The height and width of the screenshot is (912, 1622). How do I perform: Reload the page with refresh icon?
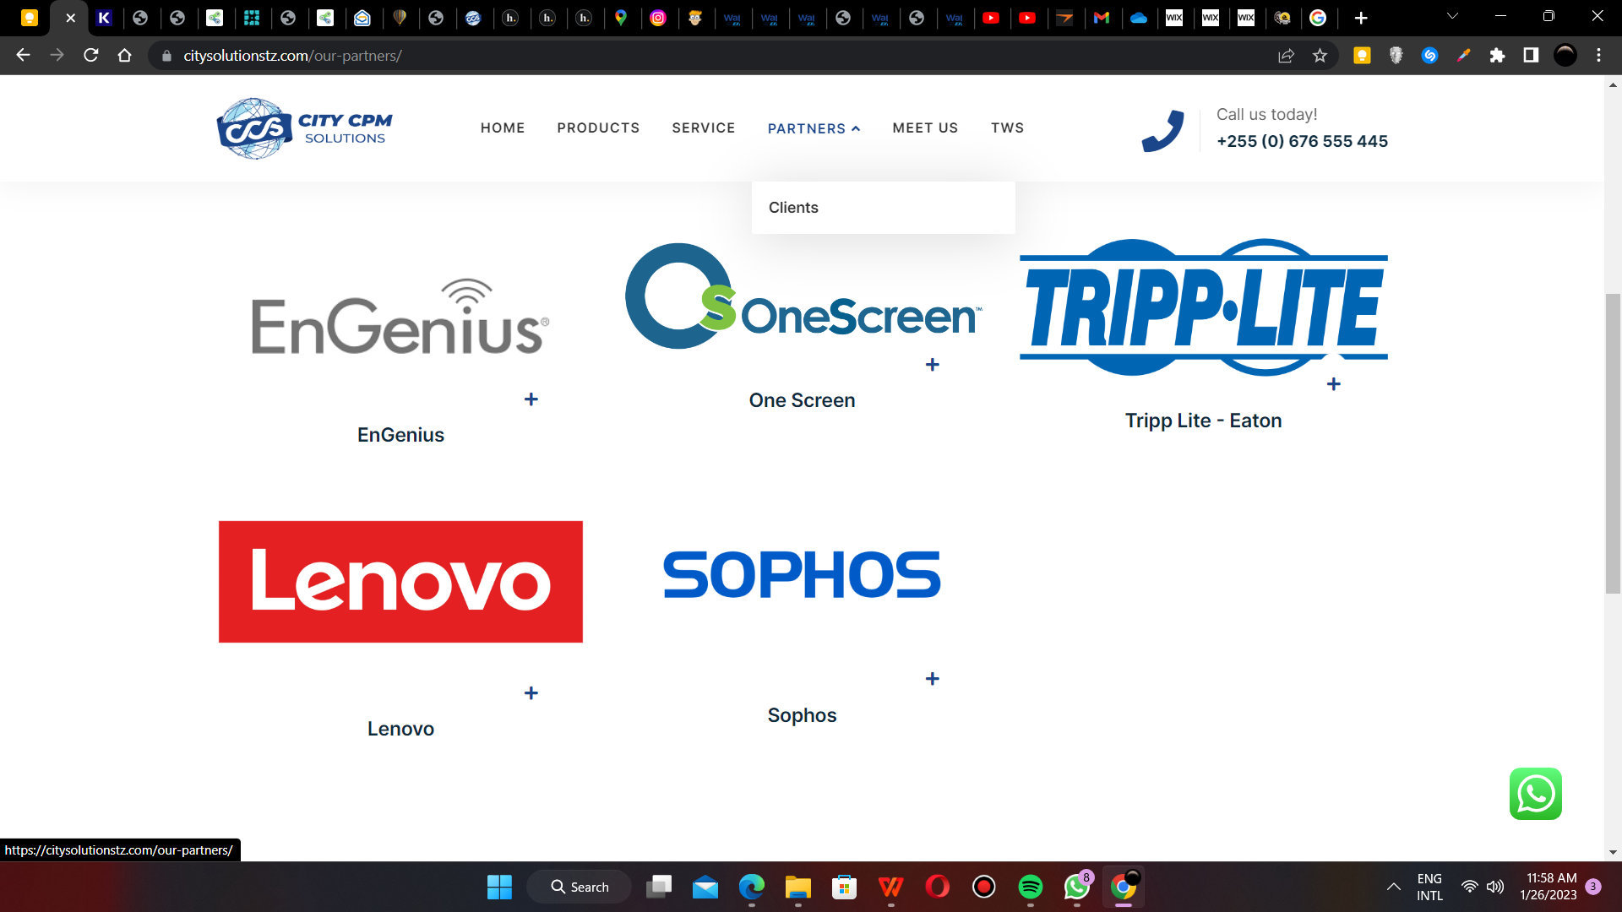point(91,56)
